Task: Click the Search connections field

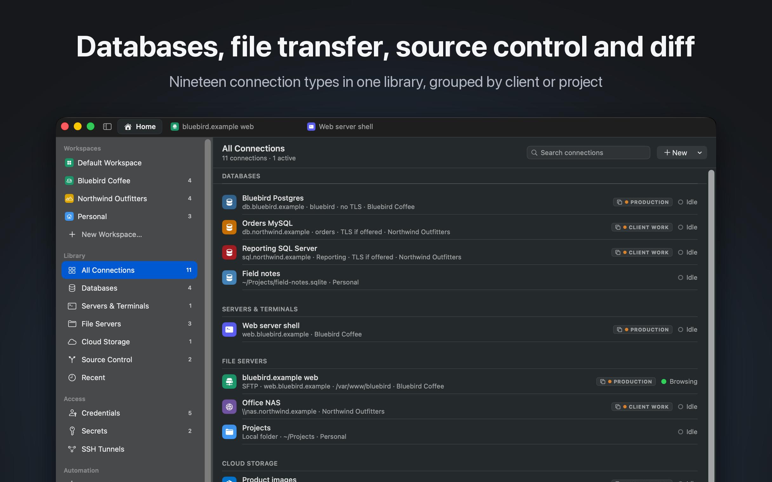Action: click(x=588, y=153)
